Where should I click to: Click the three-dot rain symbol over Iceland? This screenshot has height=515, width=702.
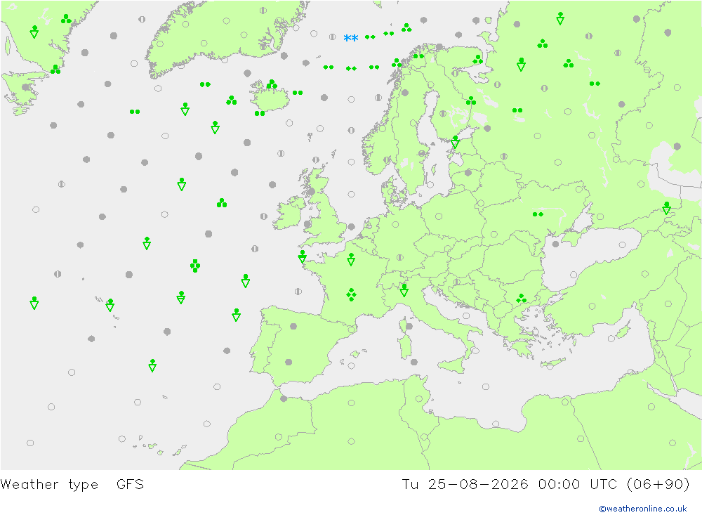coord(271,84)
